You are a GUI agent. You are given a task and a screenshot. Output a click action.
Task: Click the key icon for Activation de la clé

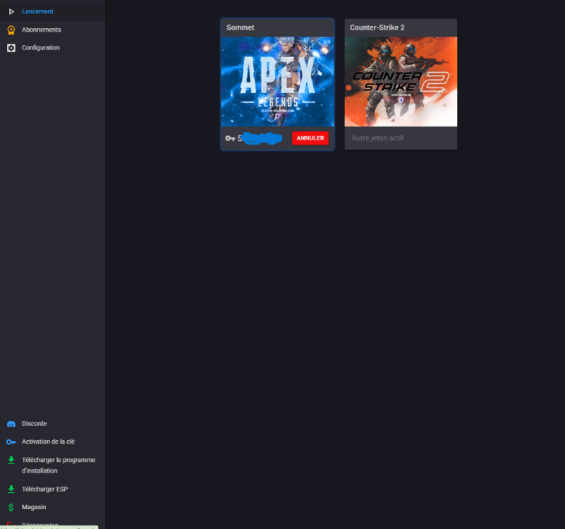tap(11, 442)
